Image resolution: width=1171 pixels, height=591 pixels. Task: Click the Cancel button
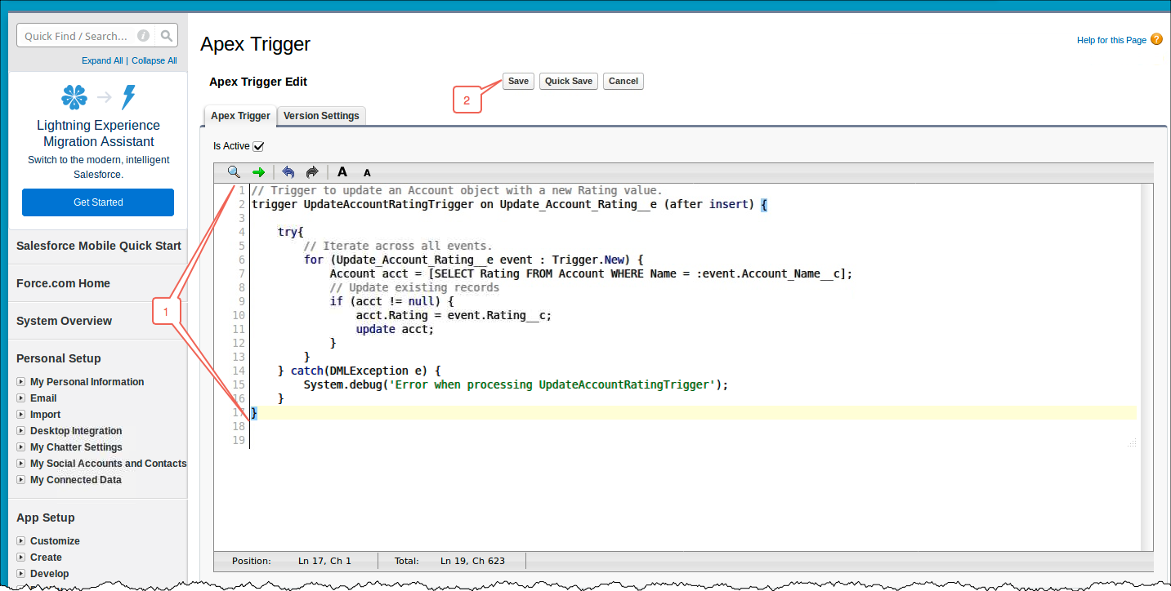click(623, 81)
